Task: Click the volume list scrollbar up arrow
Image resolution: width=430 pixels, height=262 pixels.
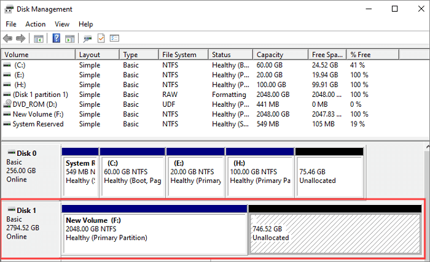Action: pos(424,55)
